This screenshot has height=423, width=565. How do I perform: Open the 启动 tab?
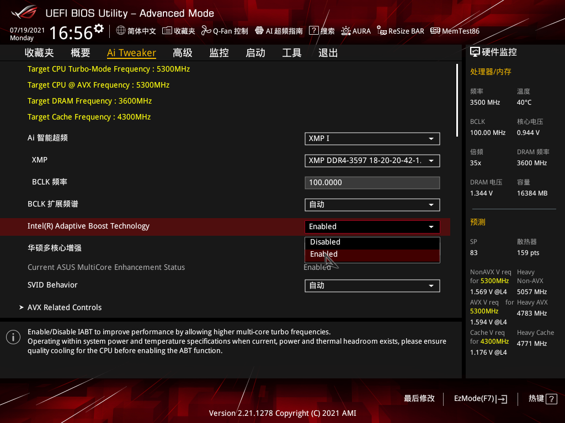255,53
